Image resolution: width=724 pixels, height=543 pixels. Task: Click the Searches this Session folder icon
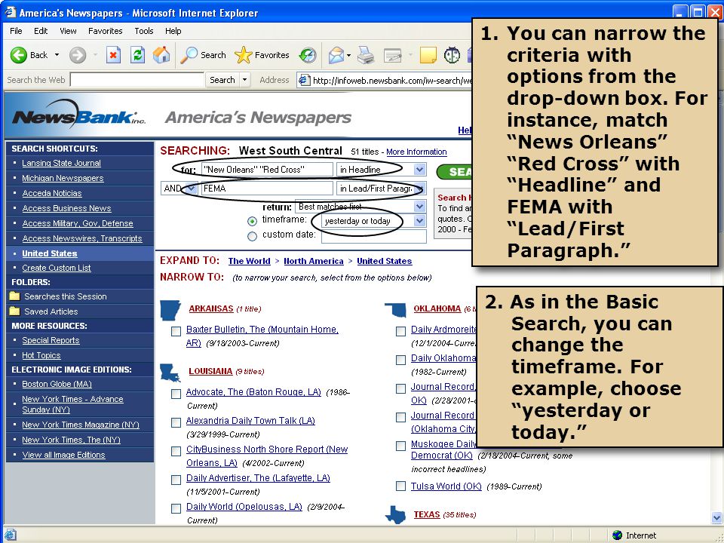pos(15,296)
